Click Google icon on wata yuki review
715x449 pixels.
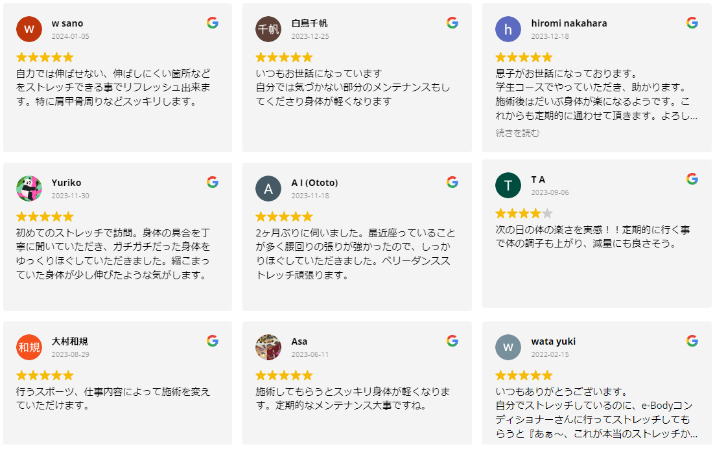[692, 341]
